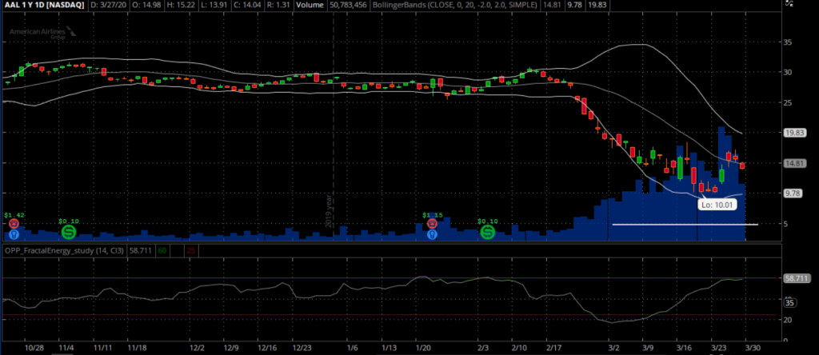The height and width of the screenshot is (355, 819).
Task: Click the earnings phone icon near 1/20
Action: tap(432, 223)
